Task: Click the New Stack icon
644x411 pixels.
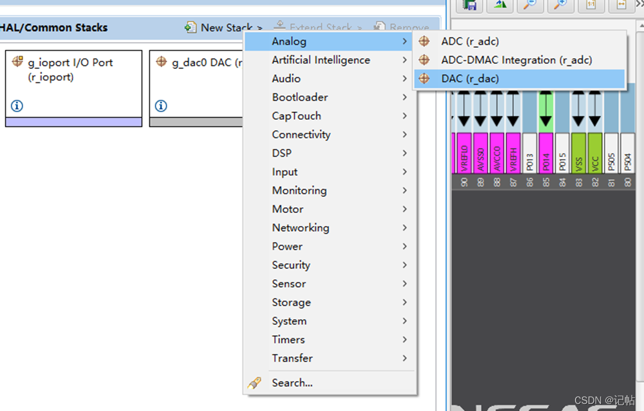Action: click(x=190, y=27)
